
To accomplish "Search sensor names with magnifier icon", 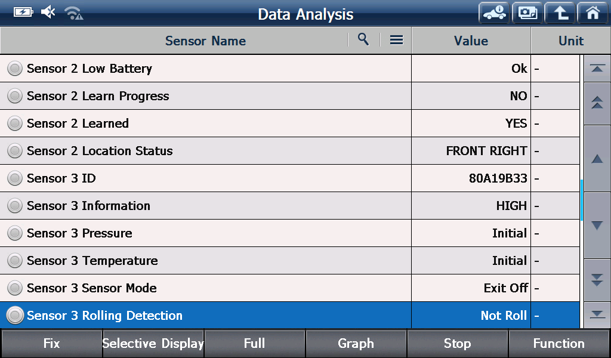I will [363, 39].
